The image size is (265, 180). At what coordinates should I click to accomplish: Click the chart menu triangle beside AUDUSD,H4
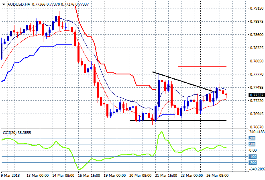pos(4,4)
